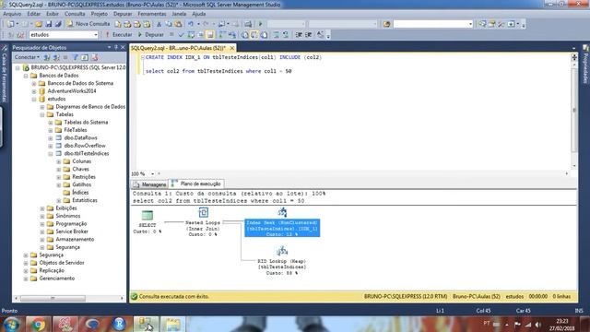590x332 pixels.
Task: Open the estudos database combo box
Action: pyautogui.click(x=64, y=35)
